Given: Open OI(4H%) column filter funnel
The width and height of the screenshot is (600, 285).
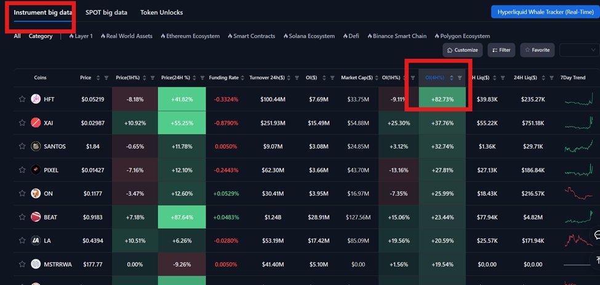Looking at the screenshot, I should pyautogui.click(x=460, y=78).
